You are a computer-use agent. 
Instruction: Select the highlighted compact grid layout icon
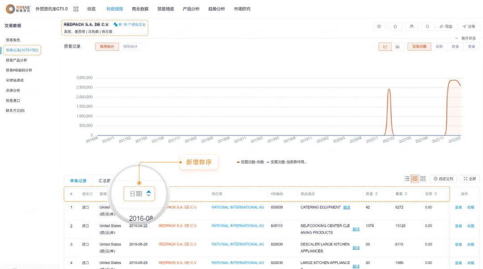(415, 178)
